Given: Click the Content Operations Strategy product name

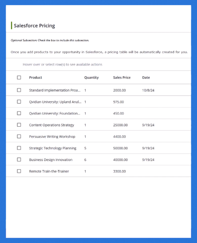Looking at the screenshot, I should point(52,125).
